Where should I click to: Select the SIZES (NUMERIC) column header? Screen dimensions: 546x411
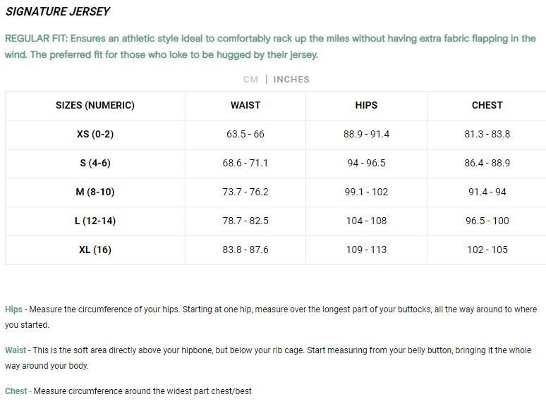pos(95,105)
